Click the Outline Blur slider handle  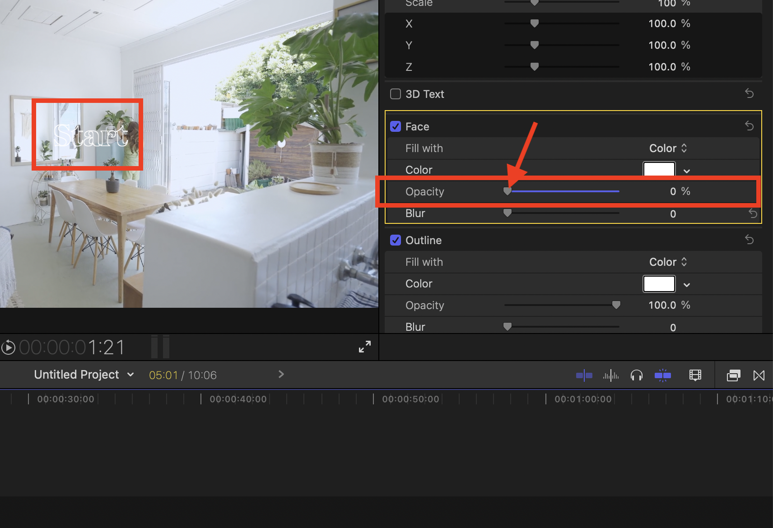click(x=508, y=326)
